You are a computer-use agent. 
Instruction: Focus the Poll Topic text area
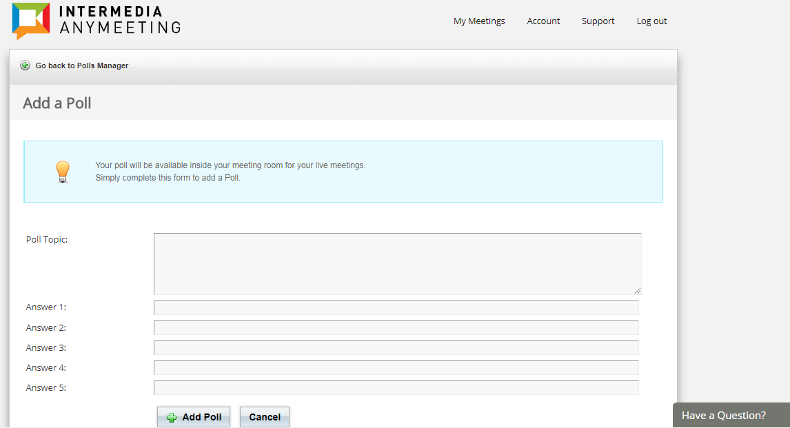(397, 263)
